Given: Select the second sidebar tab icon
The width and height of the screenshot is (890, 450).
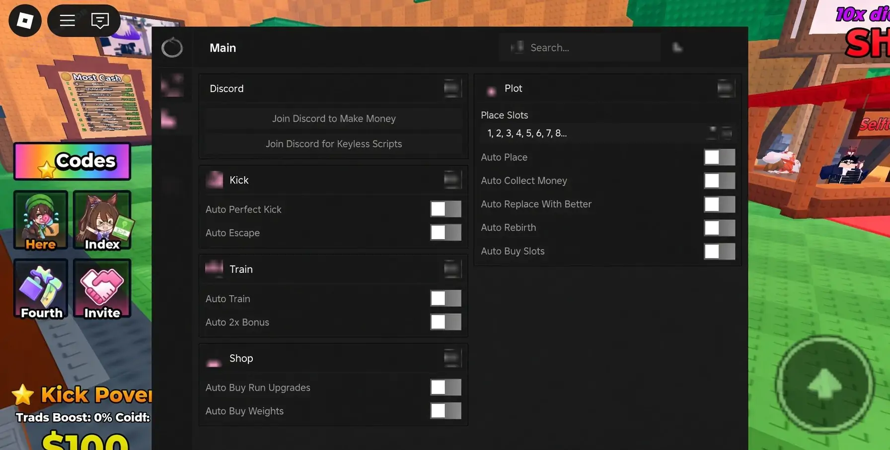Looking at the screenshot, I should (169, 119).
